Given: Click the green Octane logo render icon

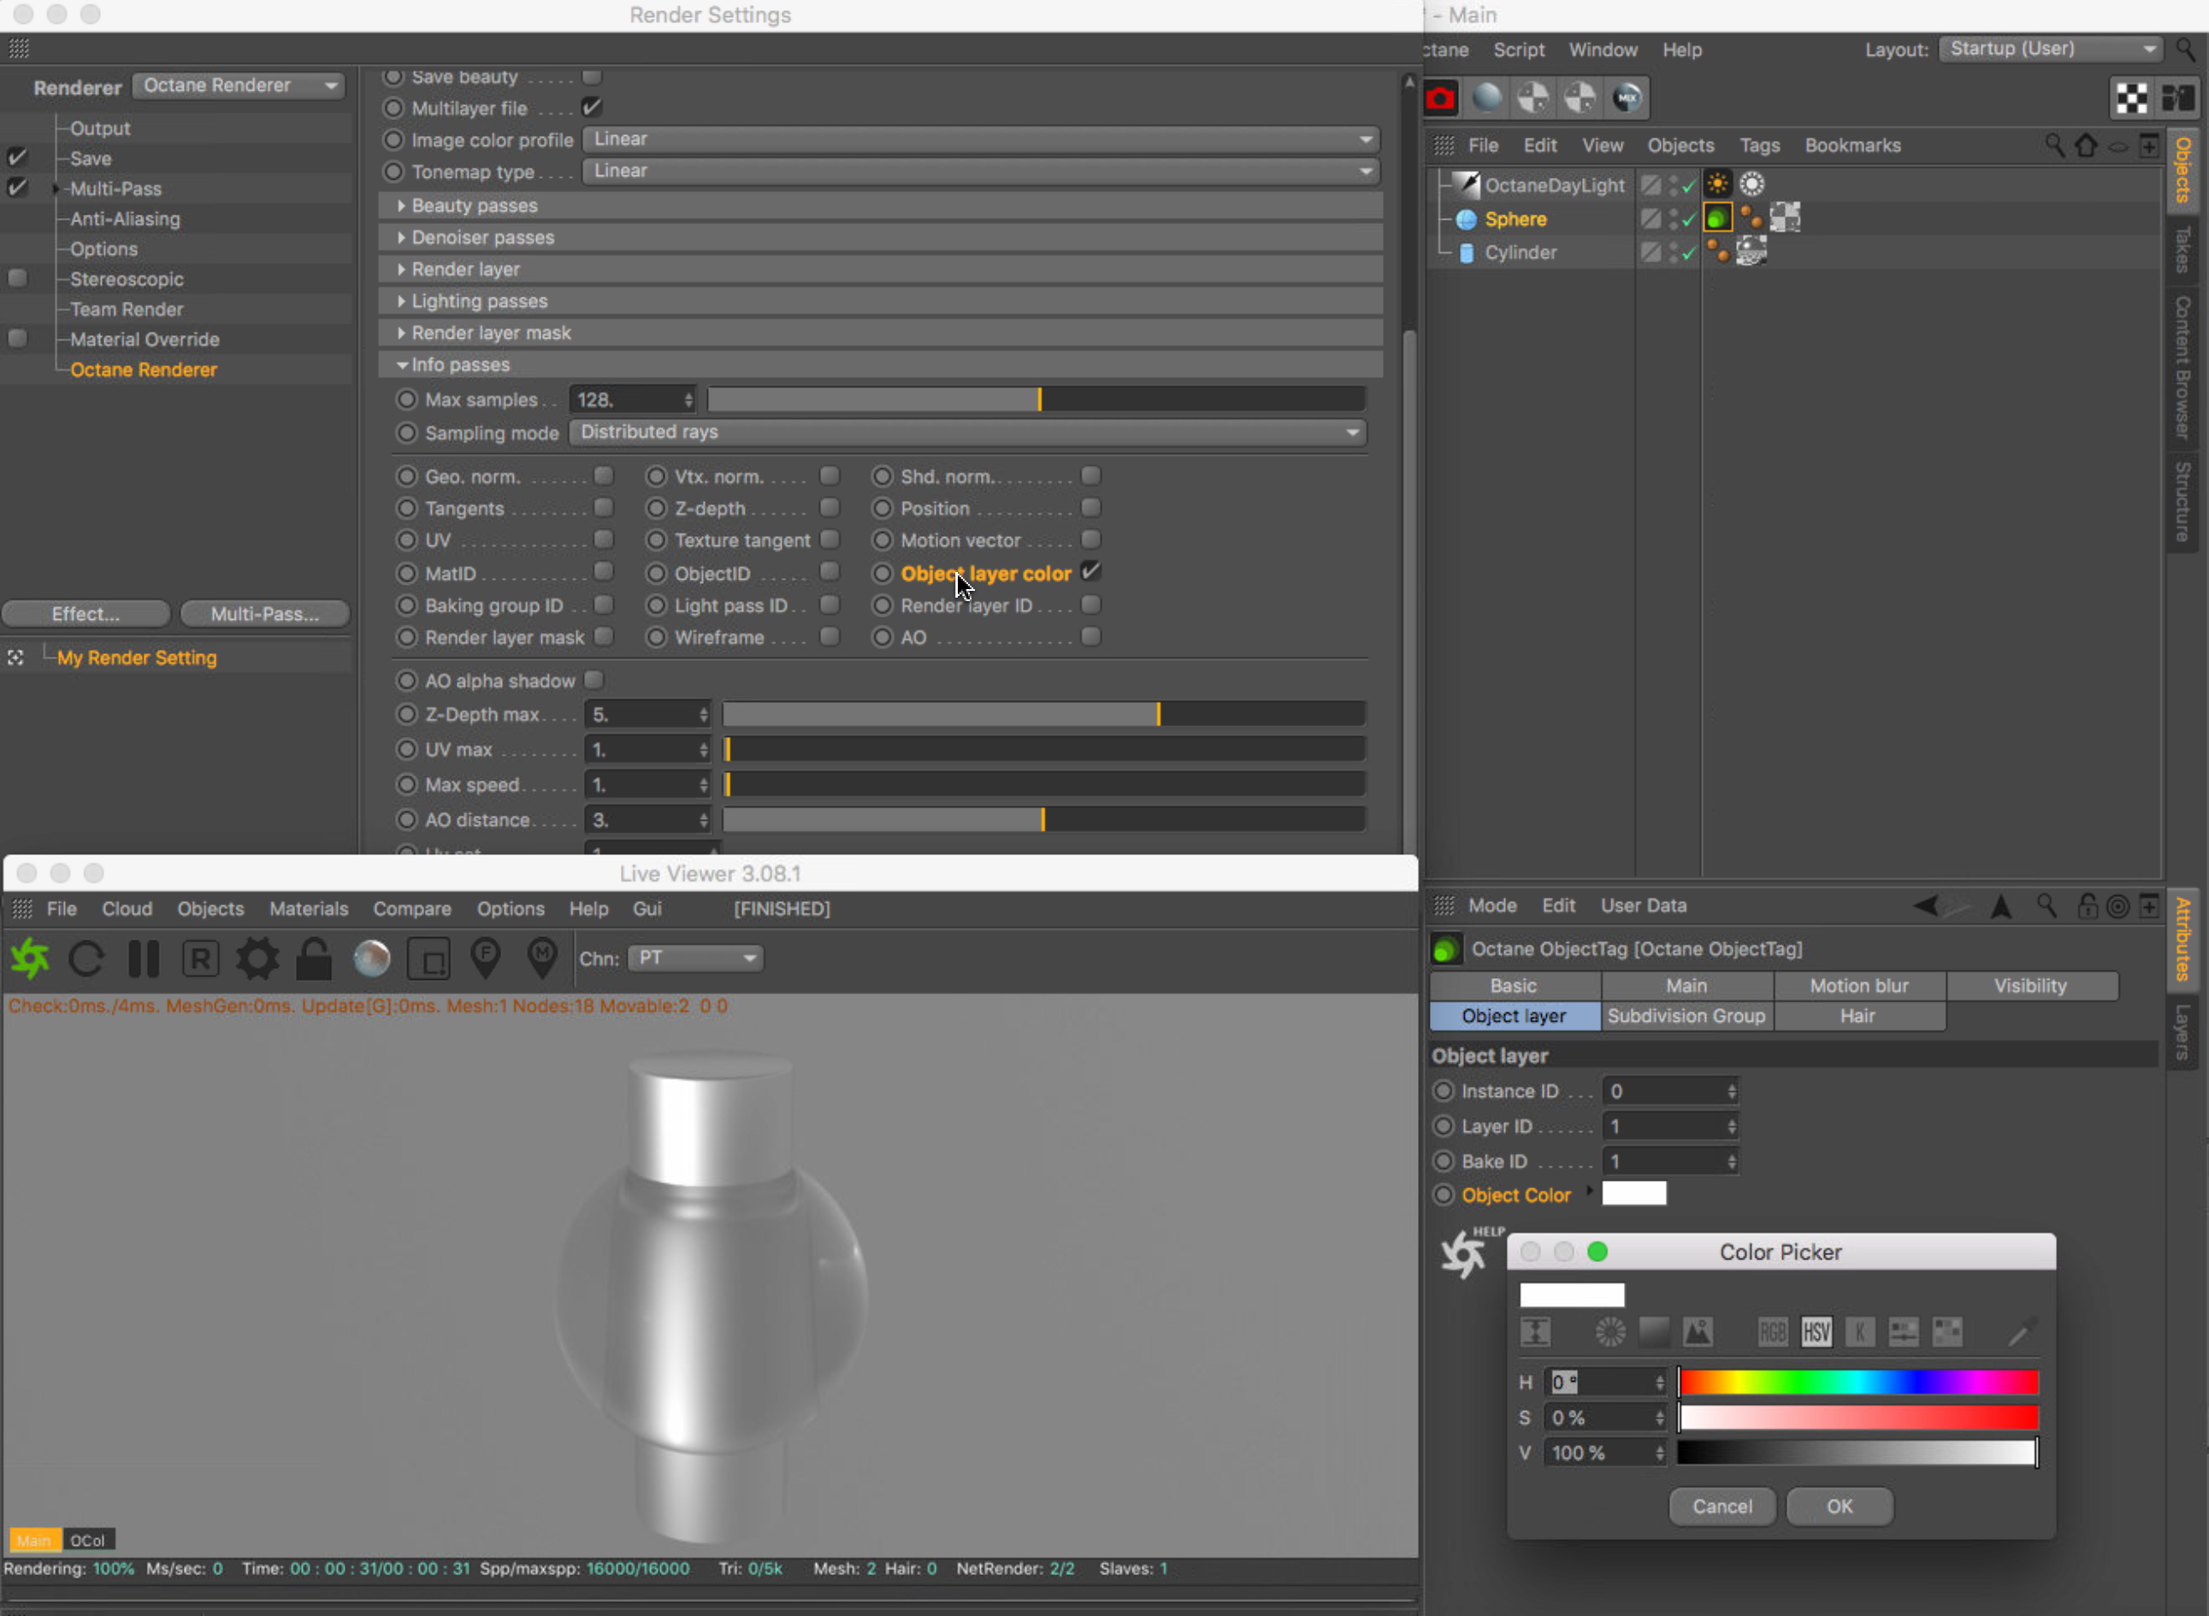Looking at the screenshot, I should (30, 958).
